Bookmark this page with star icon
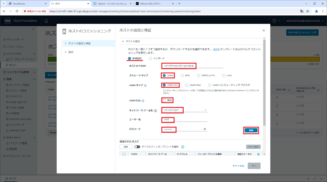This screenshot has height=182, width=327. point(308,11)
